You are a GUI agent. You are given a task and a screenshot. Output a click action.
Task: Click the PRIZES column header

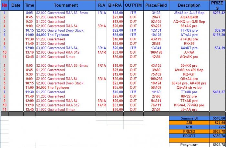(x=217, y=5)
